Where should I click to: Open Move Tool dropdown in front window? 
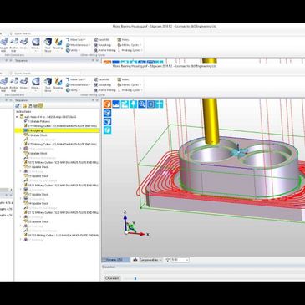76,79
